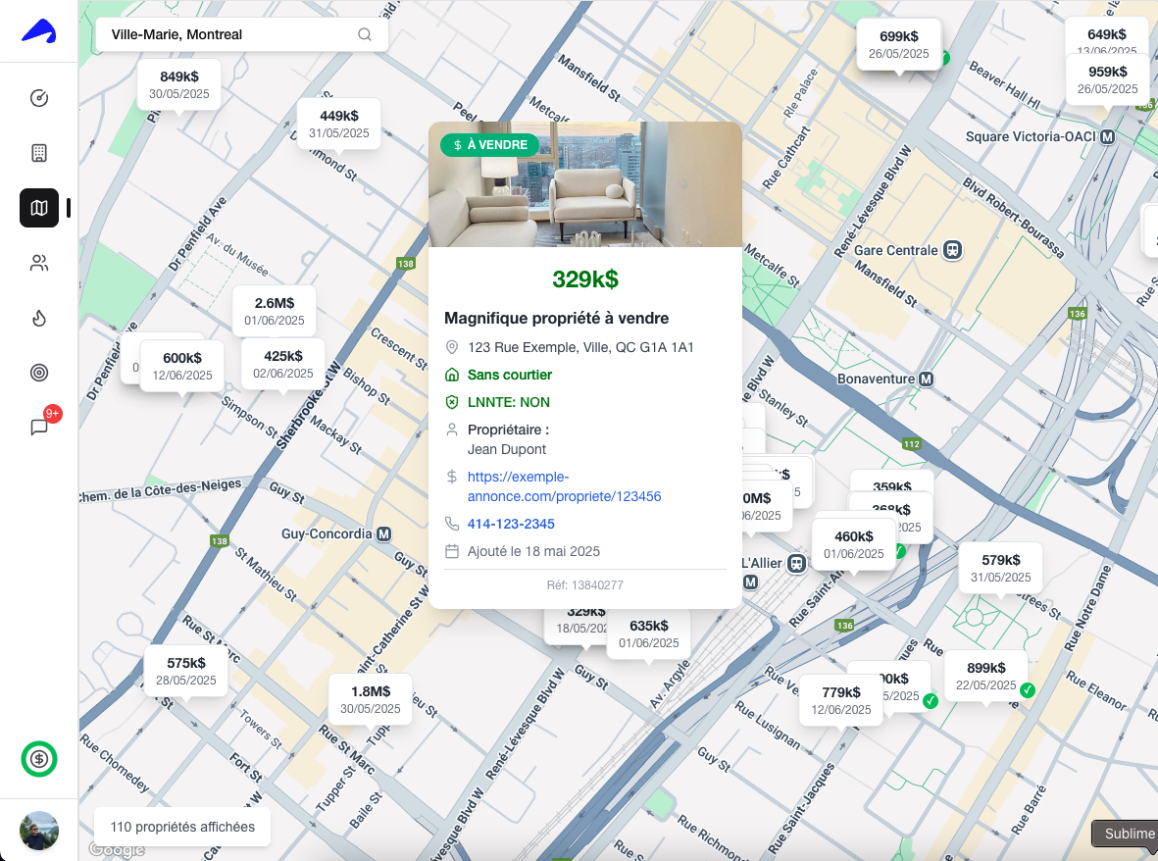Click the À VENDRE badge
The image size is (1158, 861).
[489, 145]
